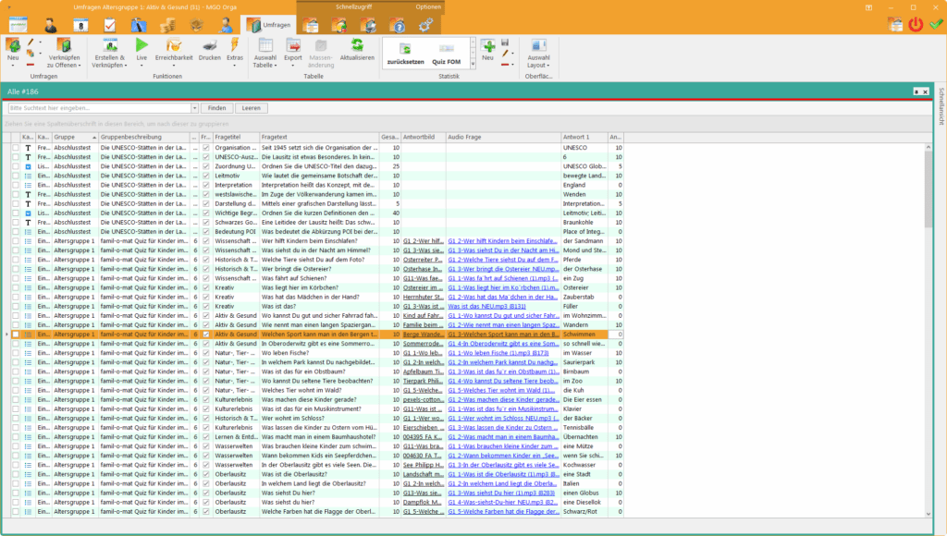The height and width of the screenshot is (536, 947).
Task: Click the pencil edit icon in Umfragen
Action: [31, 43]
